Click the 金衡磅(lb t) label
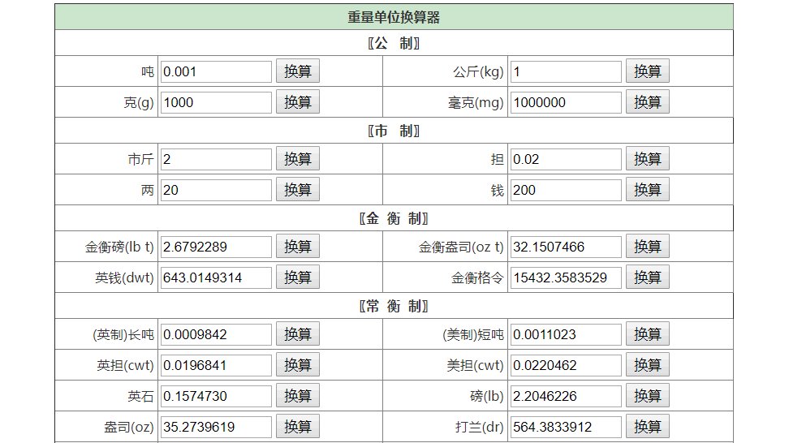This screenshot has height=443, width=789. coord(119,247)
